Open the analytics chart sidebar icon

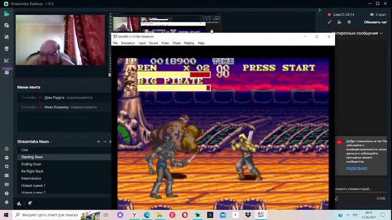pyautogui.click(x=7, y=60)
